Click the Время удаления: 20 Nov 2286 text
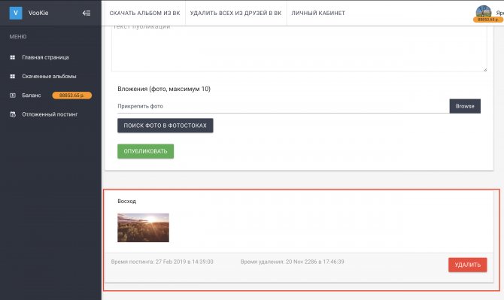Image resolution: width=504 pixels, height=300 pixels. [292, 262]
